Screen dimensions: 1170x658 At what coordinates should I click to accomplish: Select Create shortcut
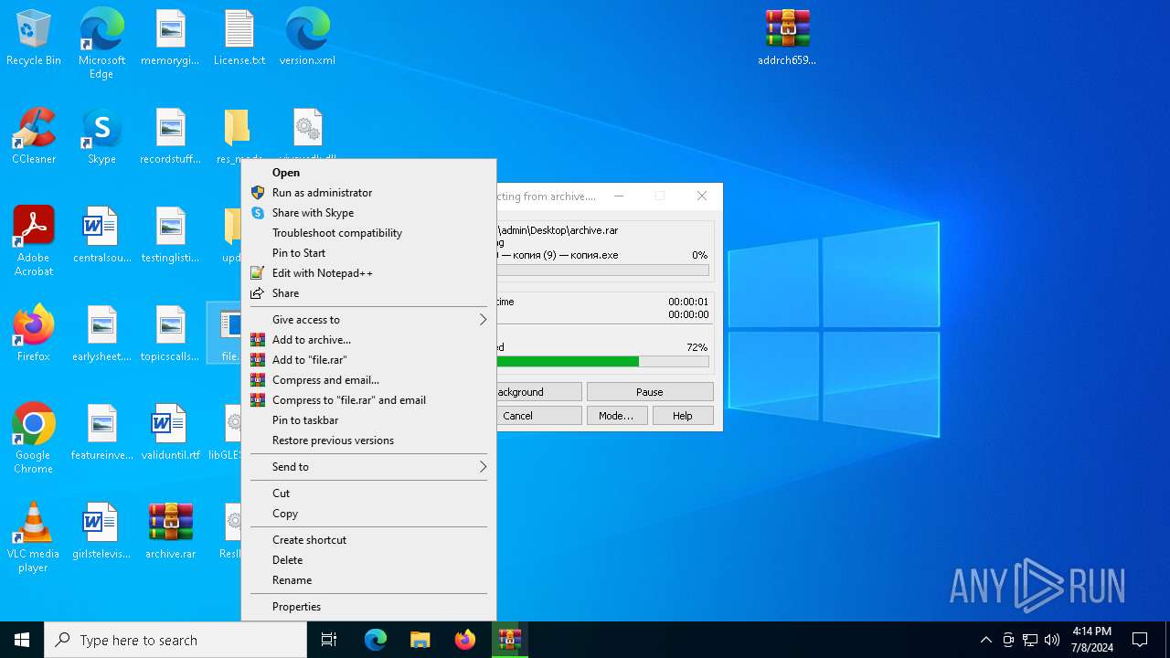click(x=368, y=540)
